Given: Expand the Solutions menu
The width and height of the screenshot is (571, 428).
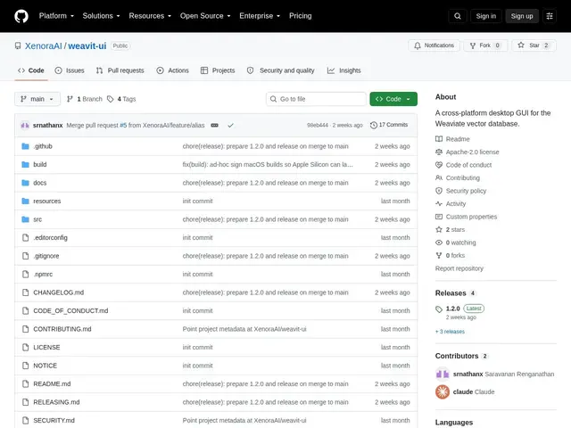Looking at the screenshot, I should click(x=101, y=16).
